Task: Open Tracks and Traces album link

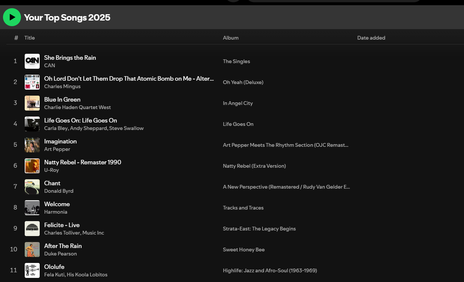Action: click(x=243, y=208)
